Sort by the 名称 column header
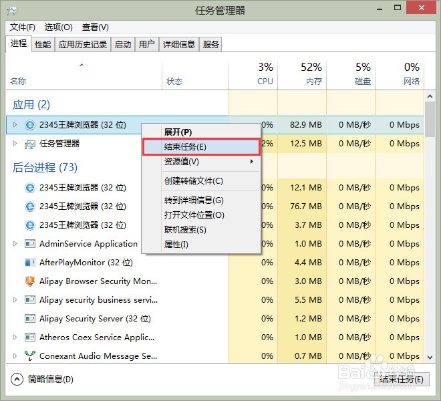This screenshot has height=401, width=441. click(x=84, y=76)
